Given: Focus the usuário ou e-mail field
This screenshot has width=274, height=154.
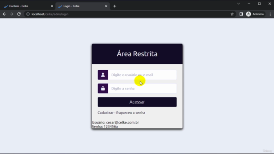Looking at the screenshot, I should coord(142,75).
